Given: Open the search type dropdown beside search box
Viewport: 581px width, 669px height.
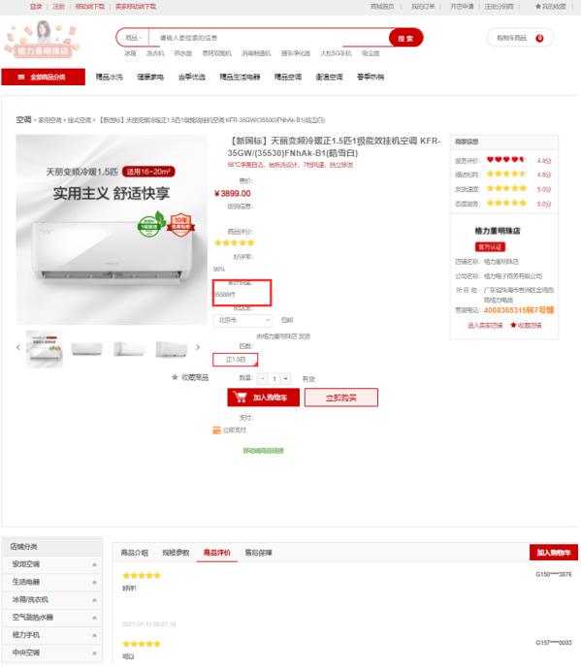Looking at the screenshot, I should pos(134,38).
